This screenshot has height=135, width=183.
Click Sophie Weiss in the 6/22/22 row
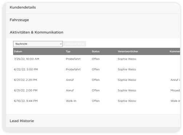click(127, 69)
